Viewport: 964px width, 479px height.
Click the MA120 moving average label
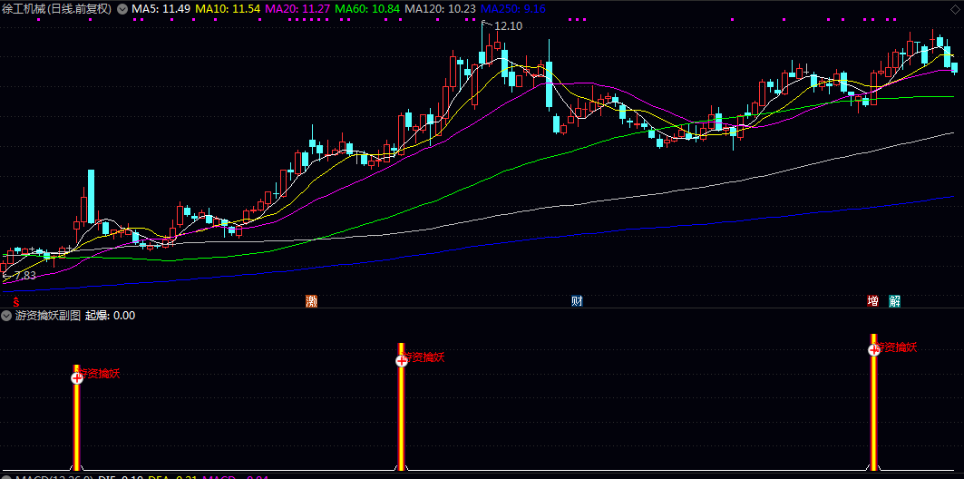pyautogui.click(x=440, y=8)
